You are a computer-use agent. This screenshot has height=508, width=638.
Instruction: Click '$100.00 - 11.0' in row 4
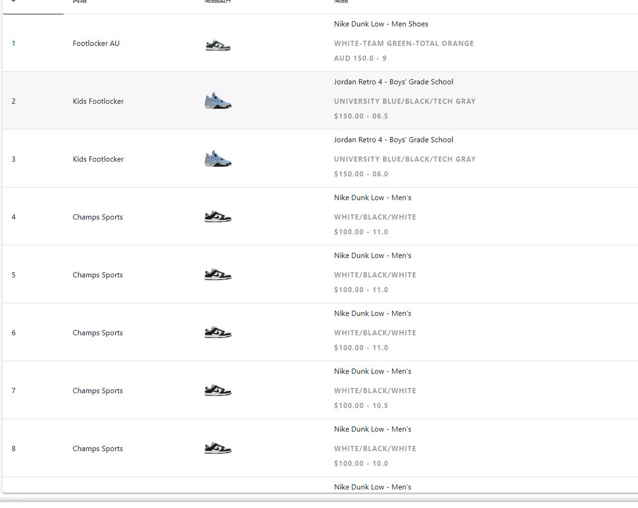tap(361, 232)
